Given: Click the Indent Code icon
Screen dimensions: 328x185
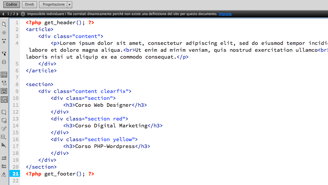Looking at the screenshot, I should pyautogui.click(x=4, y=158).
